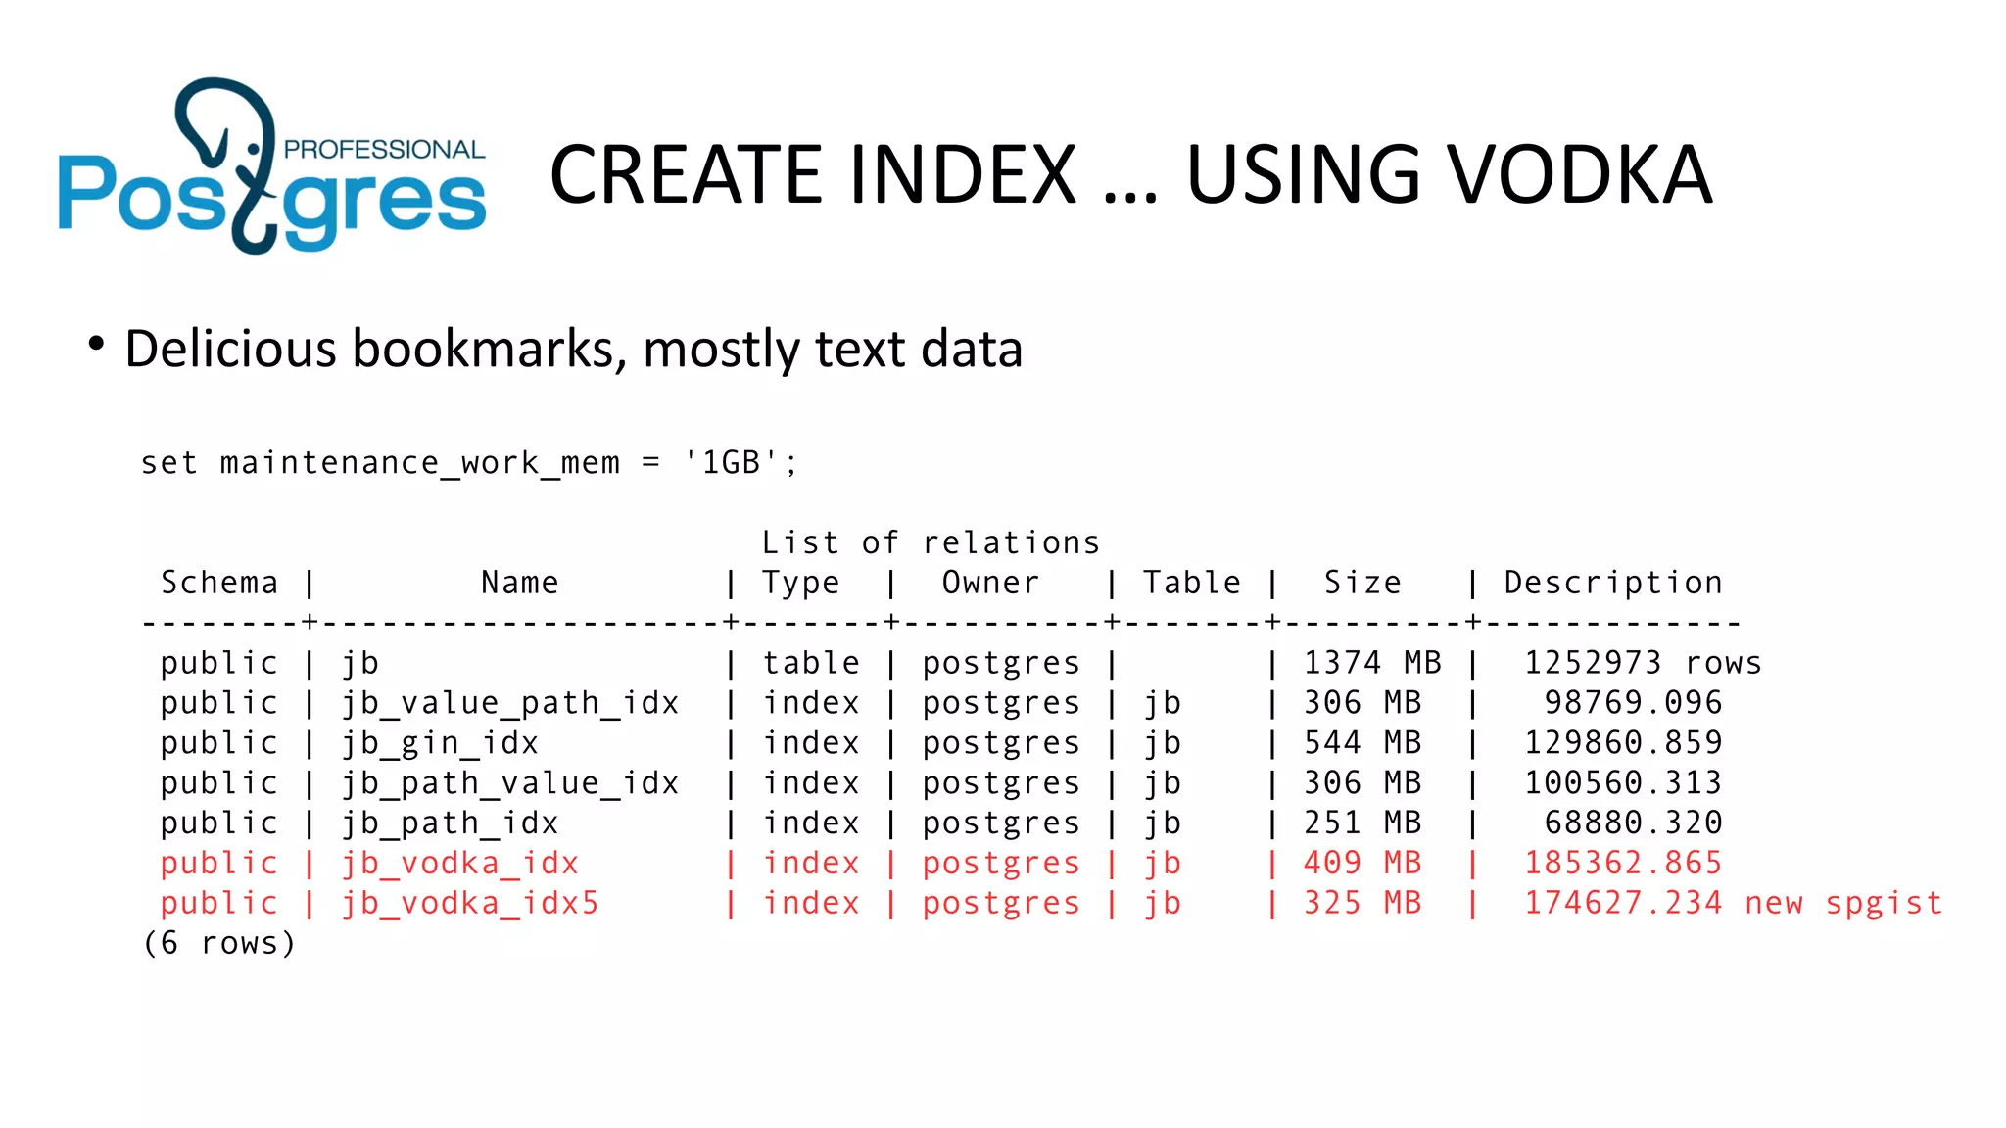Click the '544 MB' size value
This screenshot has height=1128, width=2006.
(1362, 743)
